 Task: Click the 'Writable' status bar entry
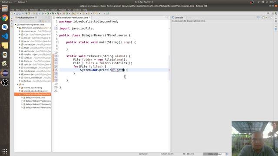(x=143, y=154)
